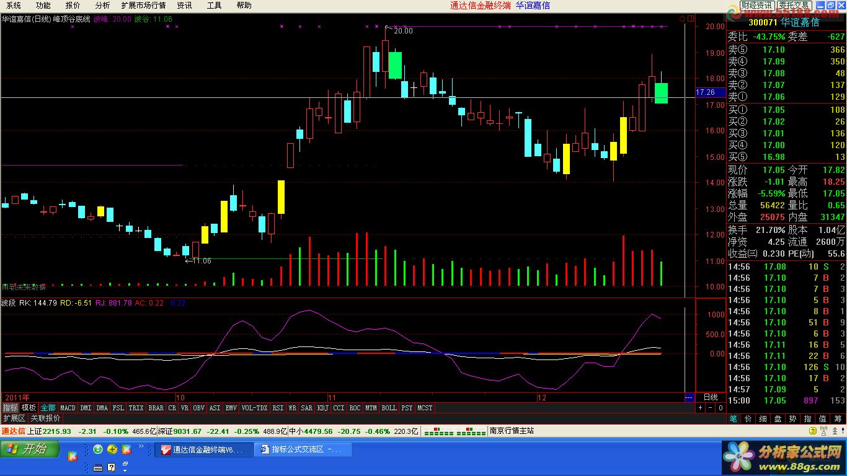Click the 委托交易 button
Viewport: 847px width, 476px height.
(793, 5)
